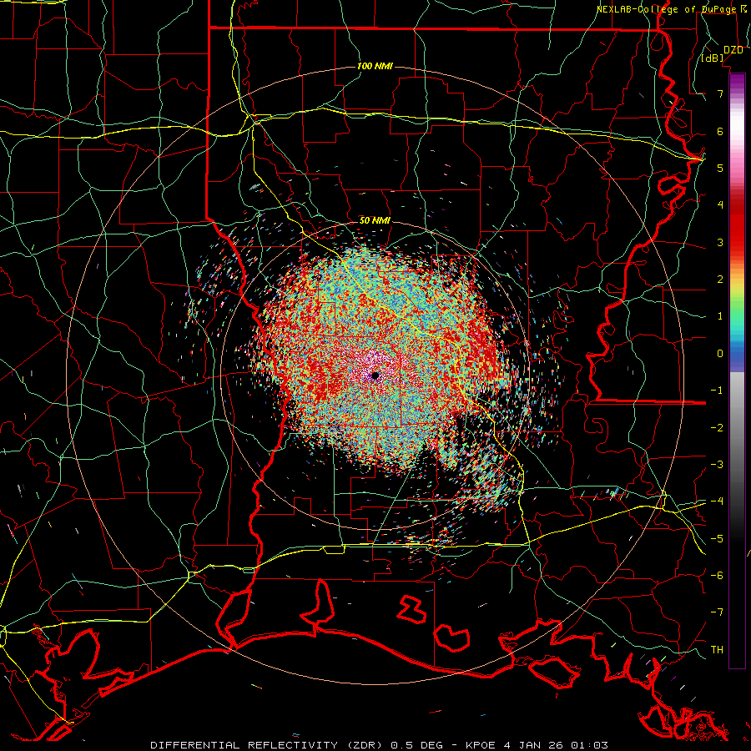Click the "[dB]" units label
This screenshot has height=751, width=751.
coord(713,58)
